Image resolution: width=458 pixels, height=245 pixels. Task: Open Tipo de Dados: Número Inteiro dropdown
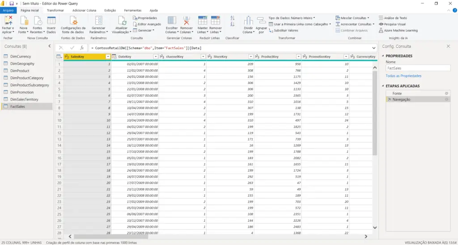(x=292, y=18)
